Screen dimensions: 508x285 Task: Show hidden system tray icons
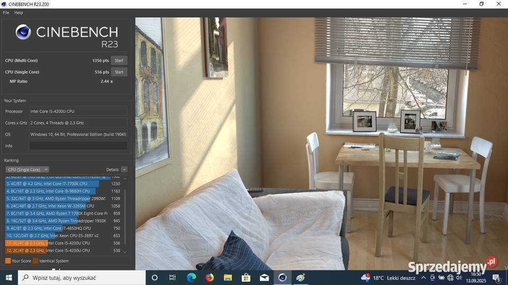423,278
